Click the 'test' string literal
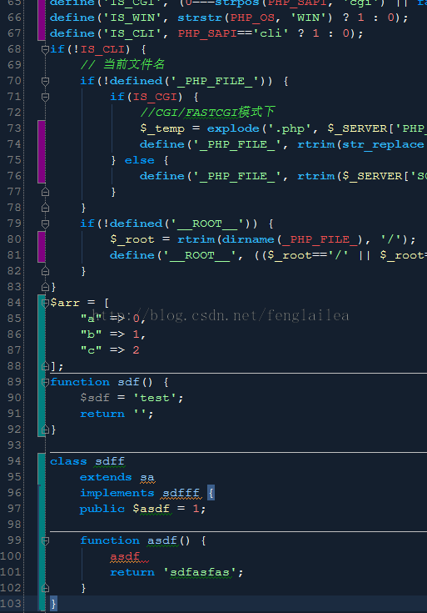 155,398
